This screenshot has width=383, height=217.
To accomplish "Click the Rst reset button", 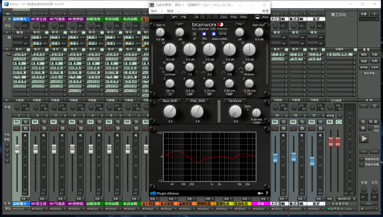I will pos(243,17).
